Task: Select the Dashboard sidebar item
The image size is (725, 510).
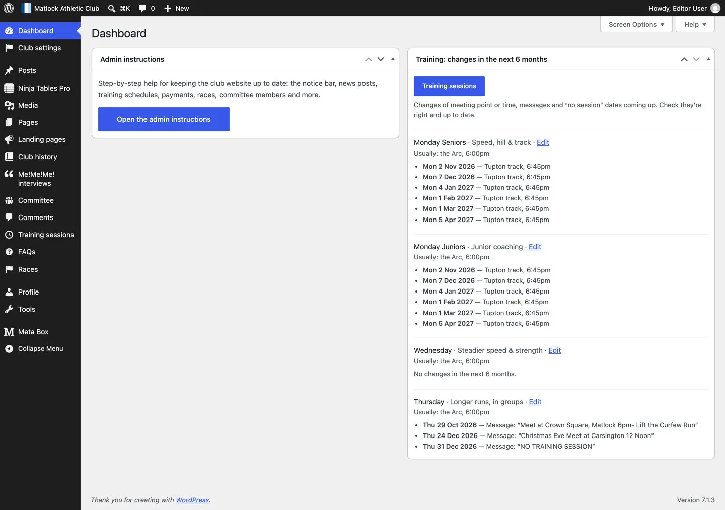Action: pyautogui.click(x=40, y=31)
